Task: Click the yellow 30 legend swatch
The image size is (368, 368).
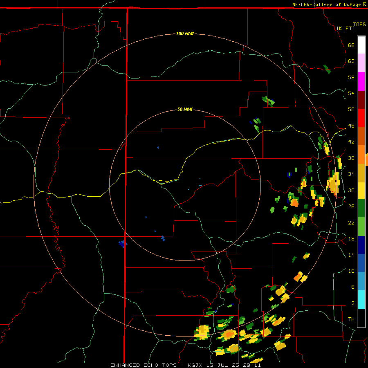Action: [361, 190]
